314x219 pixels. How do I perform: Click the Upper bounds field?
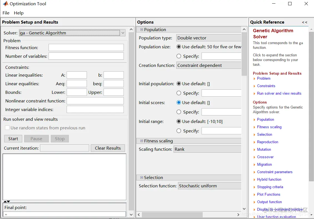114,92
